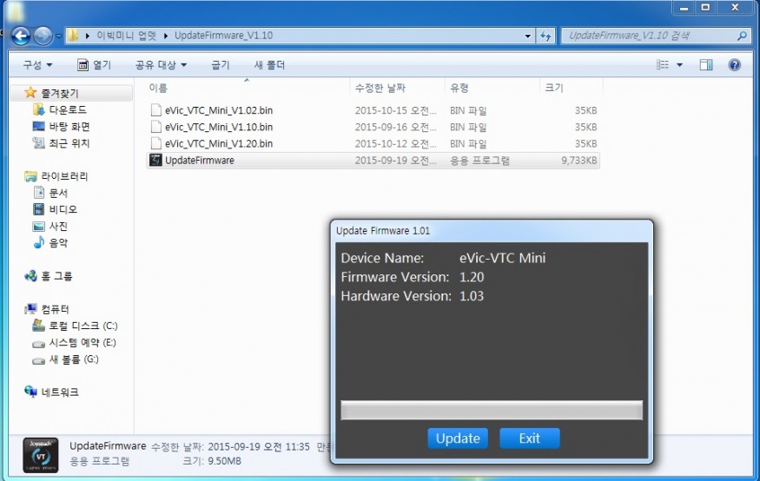The width and height of the screenshot is (760, 481).
Task: Click the 9,733KB size cell
Action: coord(578,161)
